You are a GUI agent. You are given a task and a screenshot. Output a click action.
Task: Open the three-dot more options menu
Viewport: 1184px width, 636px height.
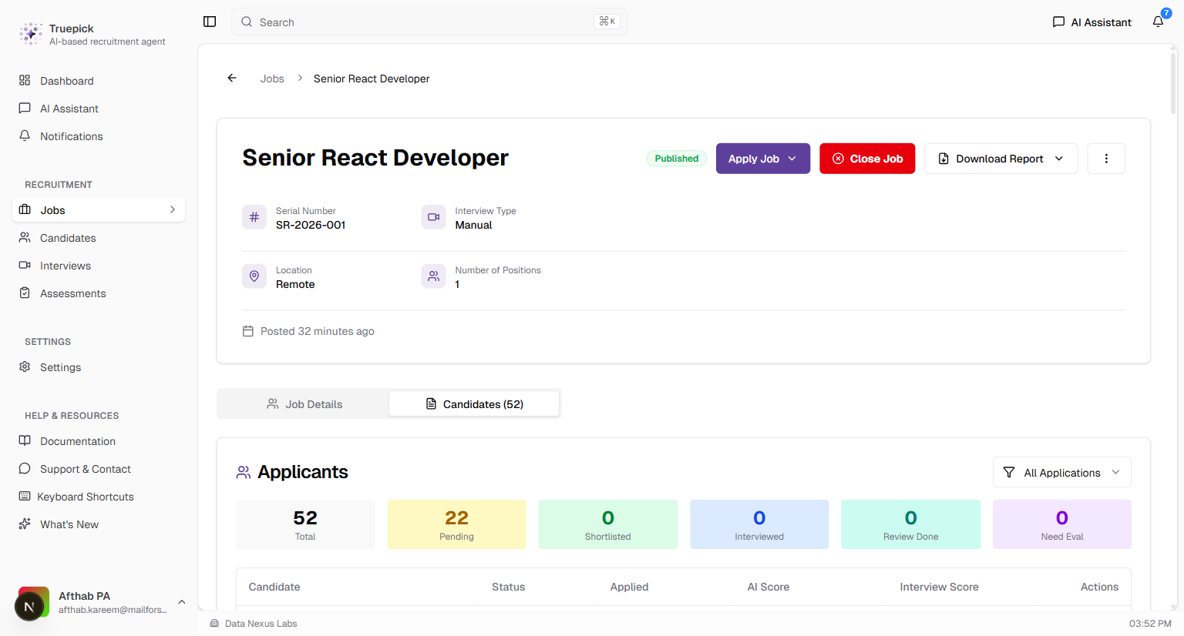[1106, 159]
